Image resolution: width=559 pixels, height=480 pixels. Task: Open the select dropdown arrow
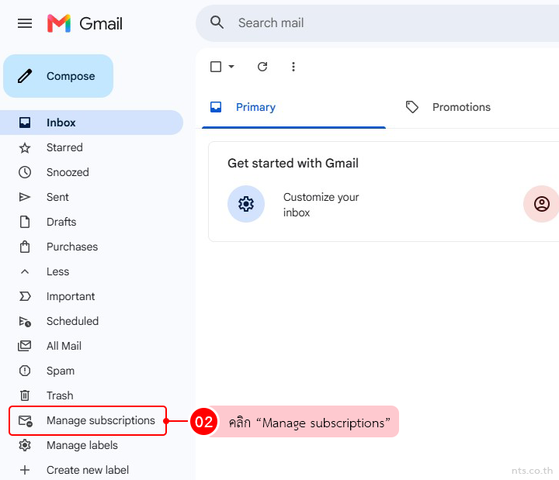(x=231, y=67)
